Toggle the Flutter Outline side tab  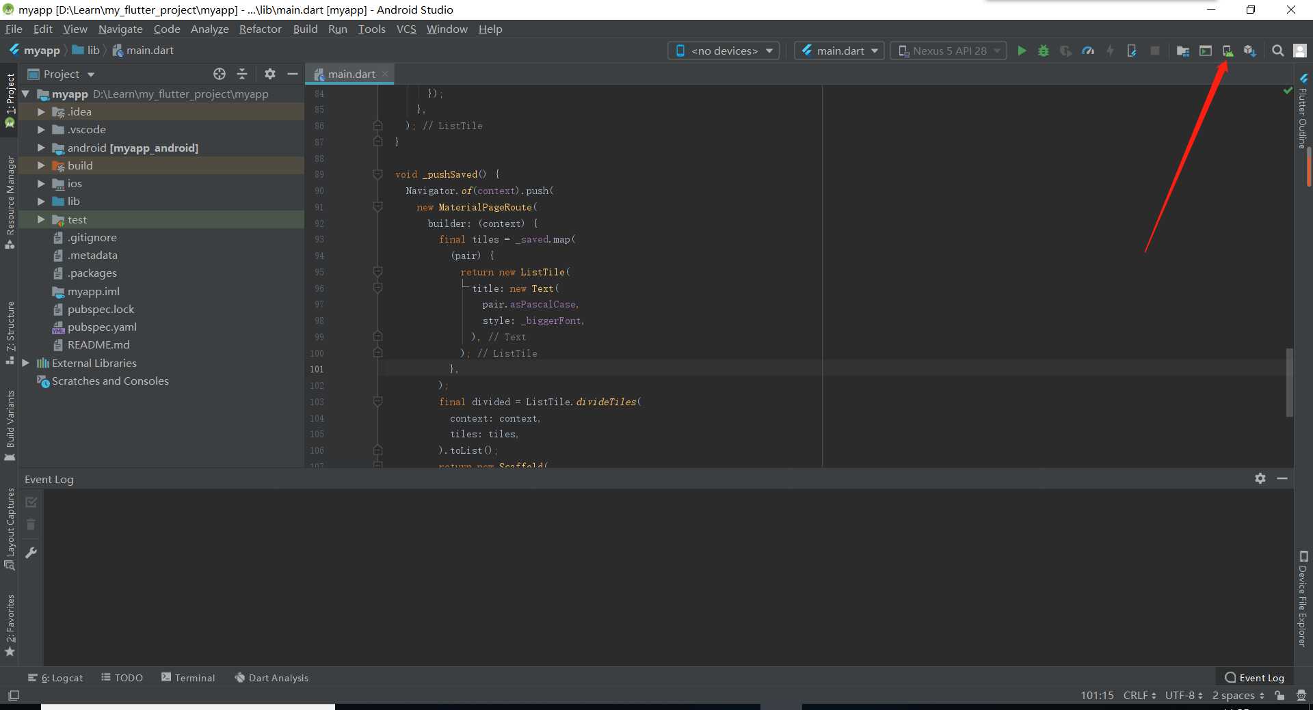tap(1303, 111)
